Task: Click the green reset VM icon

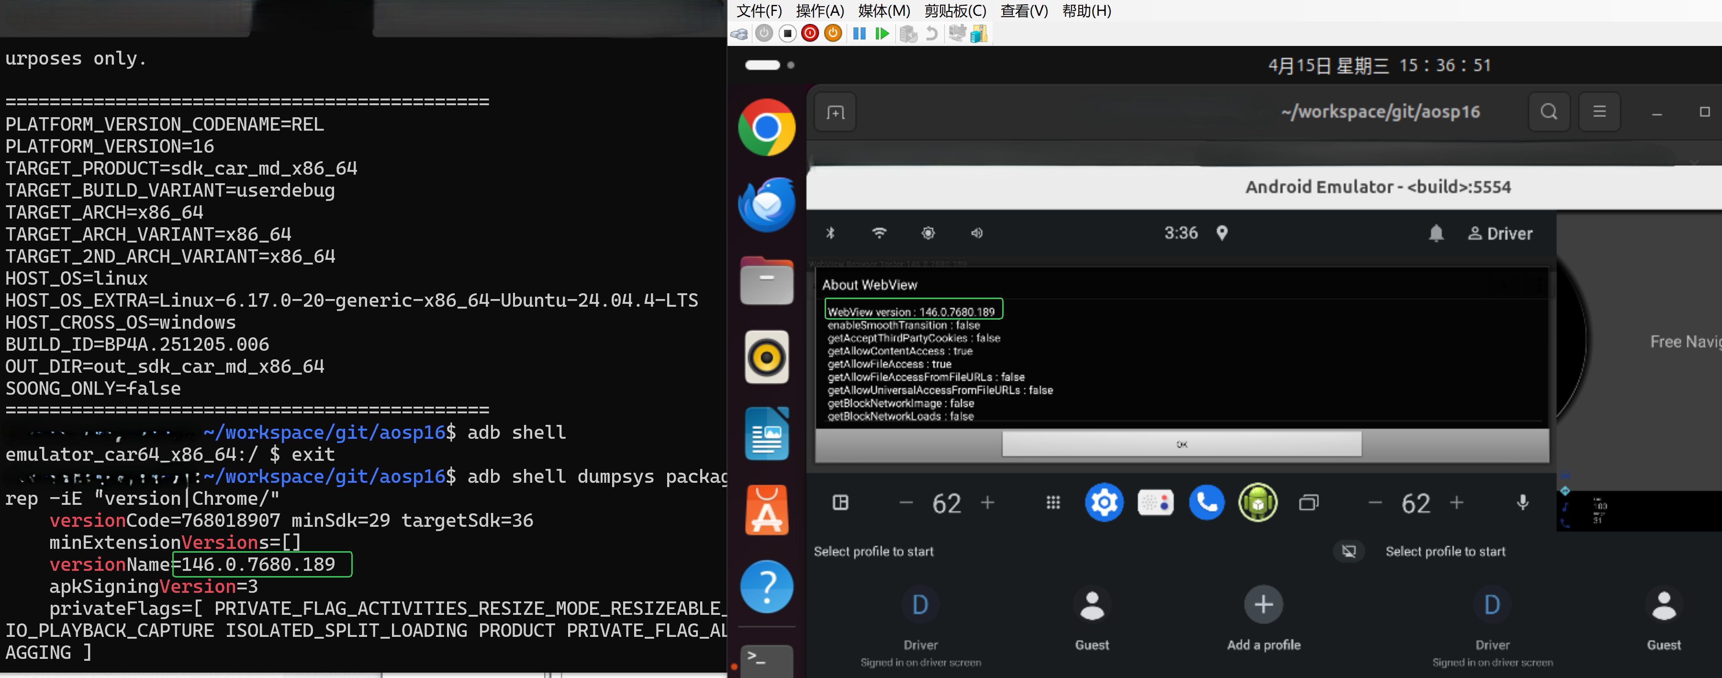Action: click(x=883, y=33)
